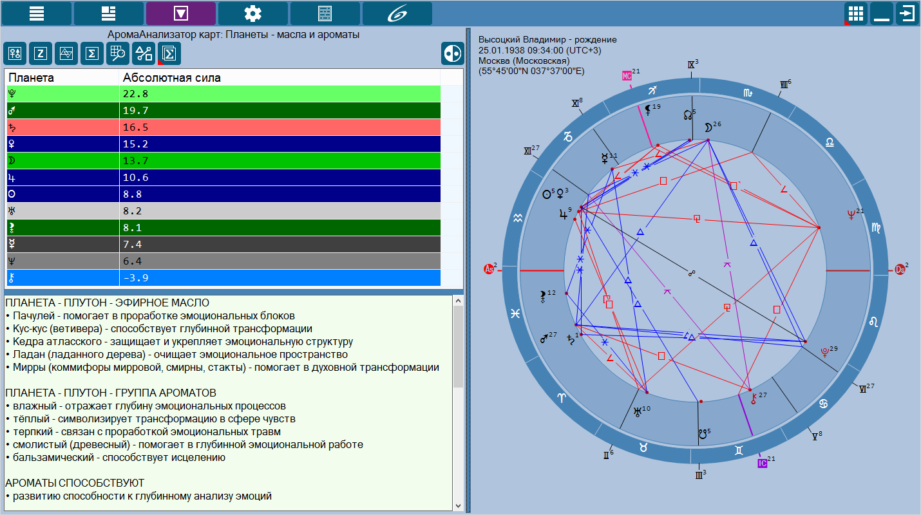
Task: Expand the double sigma button with red corner
Action: click(169, 53)
